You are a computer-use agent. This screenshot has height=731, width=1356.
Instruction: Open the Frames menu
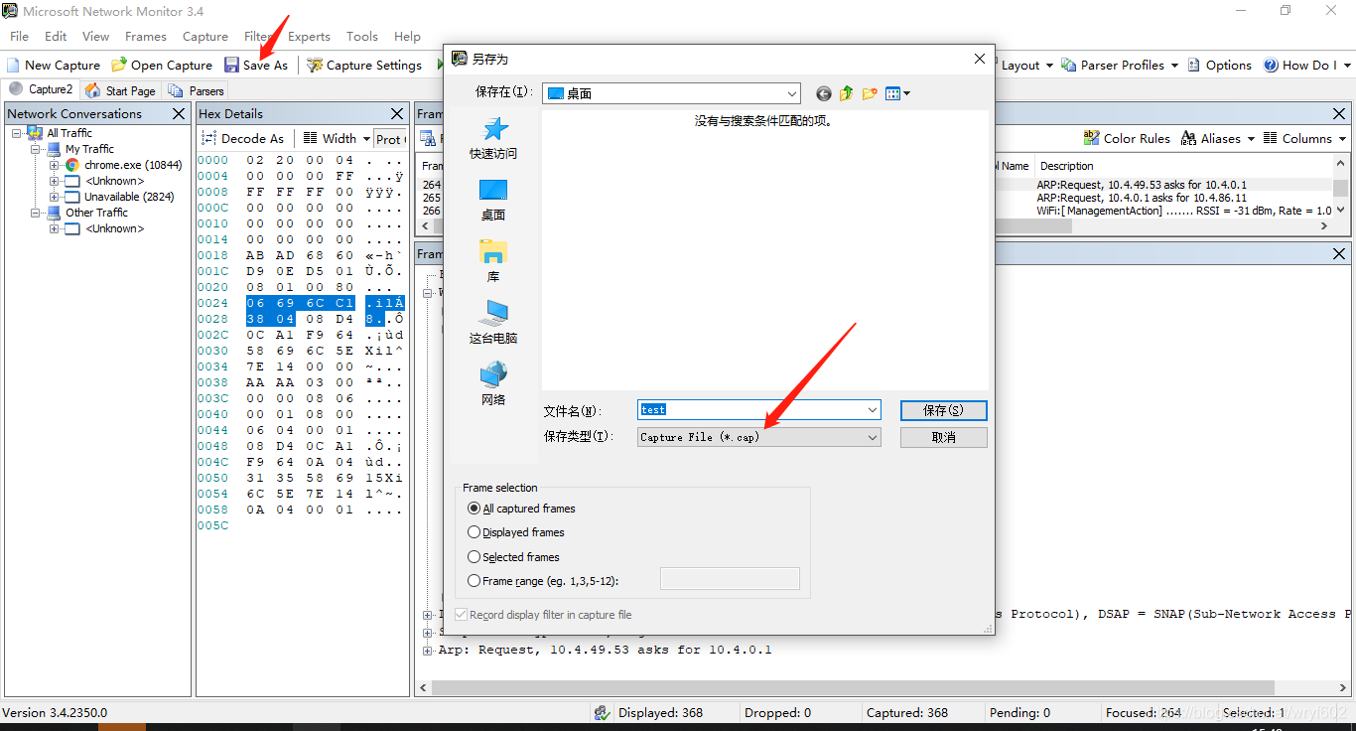click(x=146, y=36)
